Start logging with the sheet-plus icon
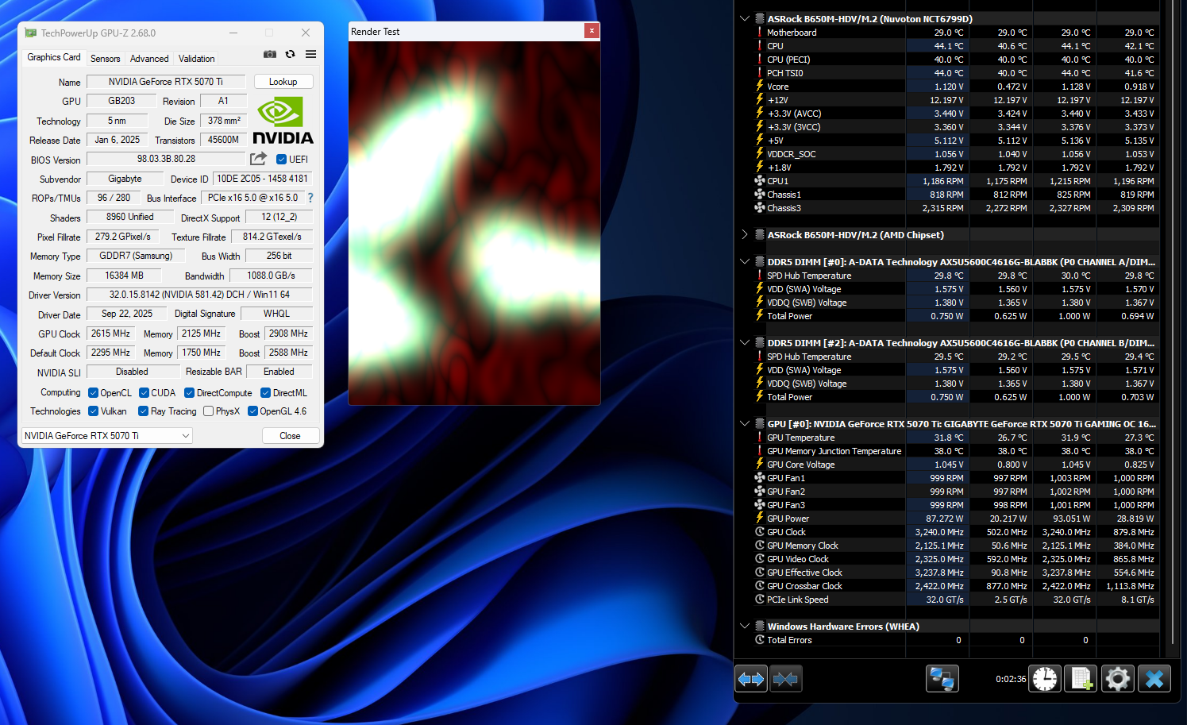The width and height of the screenshot is (1187, 725). coord(1081,679)
